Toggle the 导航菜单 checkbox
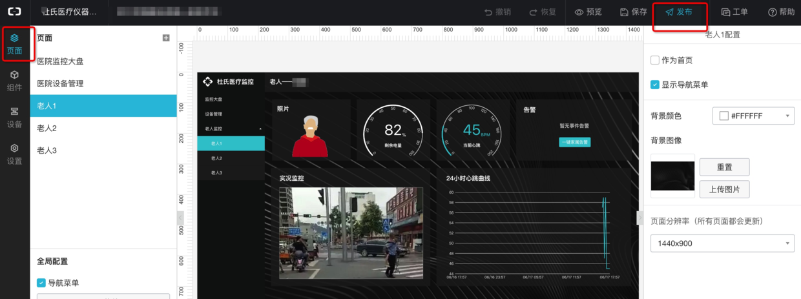The image size is (801, 299). pyautogui.click(x=41, y=283)
